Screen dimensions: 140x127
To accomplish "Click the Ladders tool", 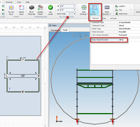I will tap(120, 6).
